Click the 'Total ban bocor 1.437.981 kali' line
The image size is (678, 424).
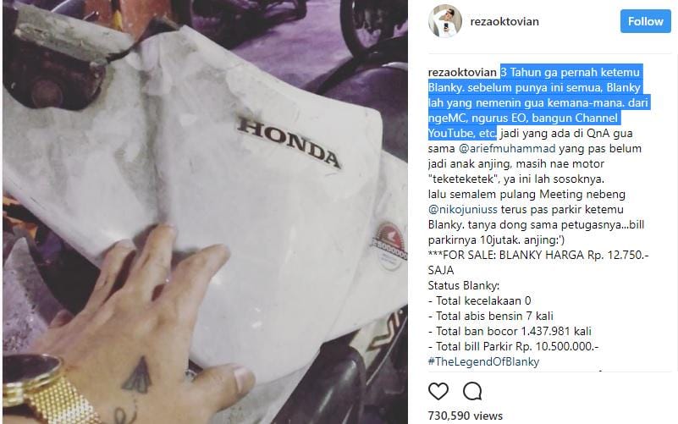[510, 332]
